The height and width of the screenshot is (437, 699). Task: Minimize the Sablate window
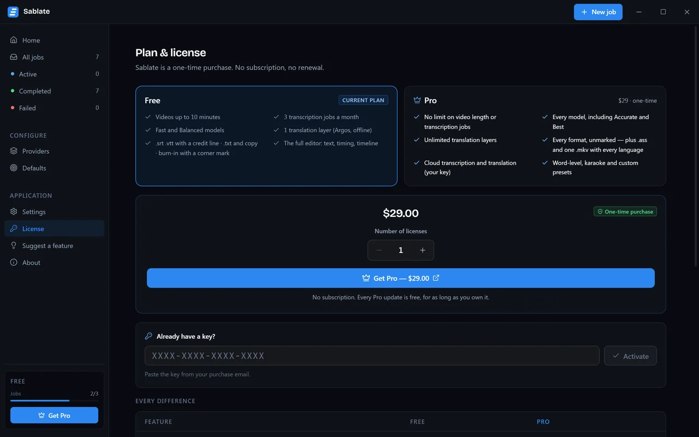[x=639, y=12]
